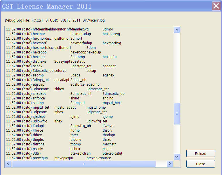Screen dimensions: 222x175
Task: Click the 'sjomp' entry
Action: click(x=108, y=117)
